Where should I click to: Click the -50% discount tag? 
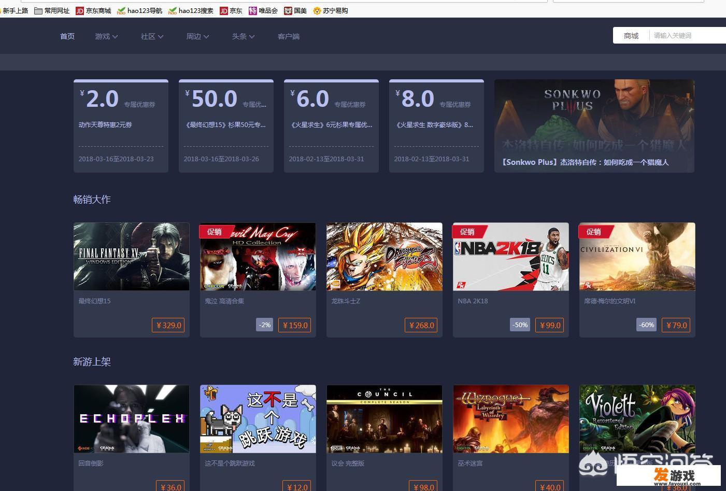[520, 325]
